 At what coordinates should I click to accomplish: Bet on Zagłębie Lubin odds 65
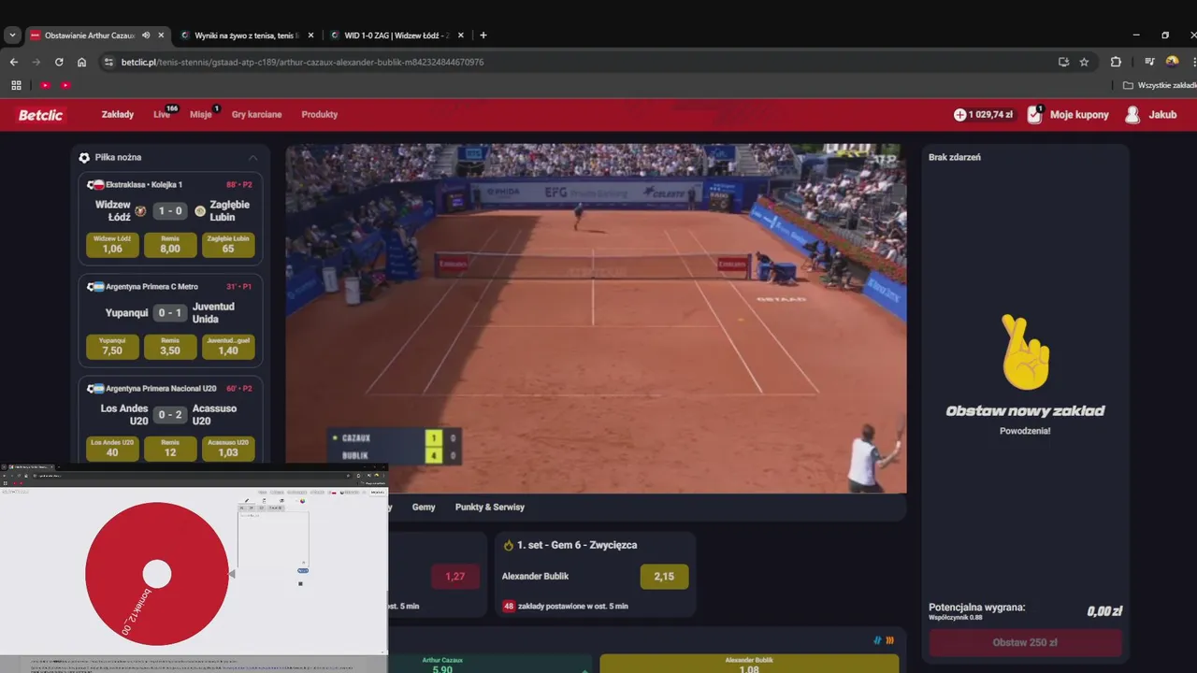click(228, 245)
